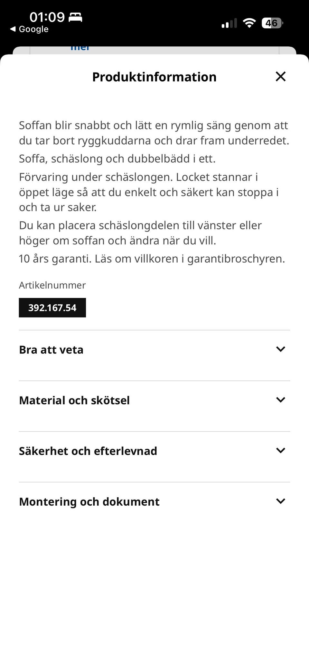Tap the 01:09 clock in the status bar
The width and height of the screenshot is (309, 671).
coord(47,17)
